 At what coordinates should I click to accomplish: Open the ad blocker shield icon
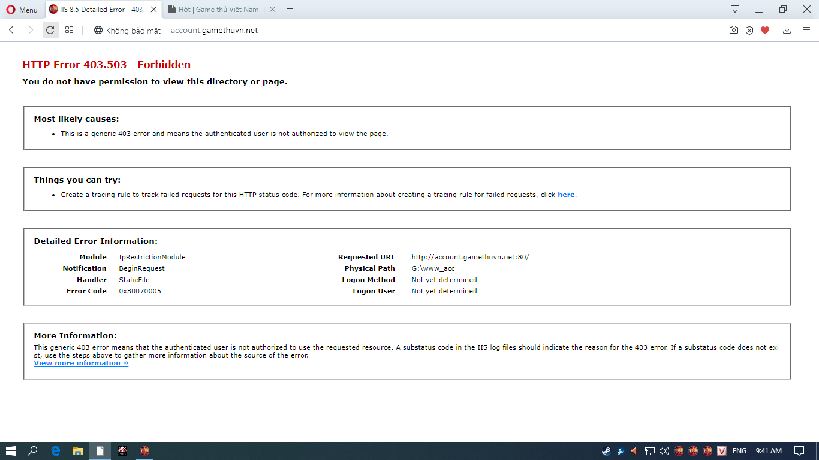(x=749, y=30)
